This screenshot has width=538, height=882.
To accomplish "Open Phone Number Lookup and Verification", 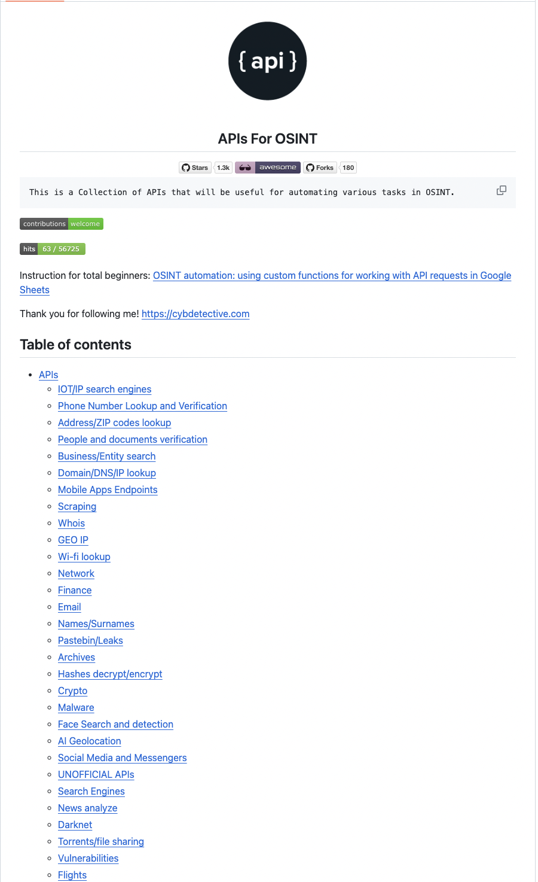I will pos(142,406).
